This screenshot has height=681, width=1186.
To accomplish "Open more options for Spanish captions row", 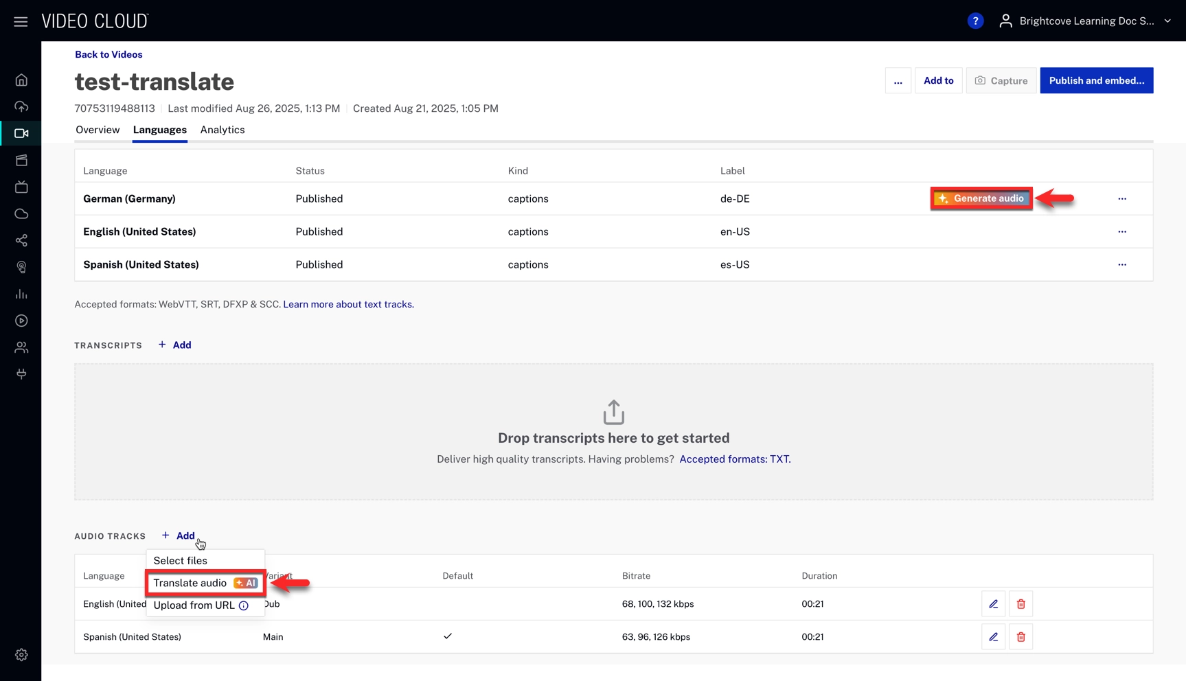I will pyautogui.click(x=1121, y=265).
